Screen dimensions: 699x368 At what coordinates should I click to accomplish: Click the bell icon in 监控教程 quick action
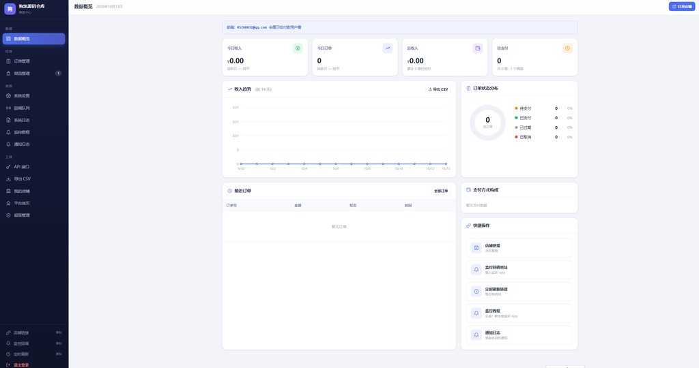tap(476, 313)
